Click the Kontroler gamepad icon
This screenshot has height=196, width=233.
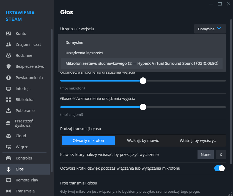tap(9, 158)
